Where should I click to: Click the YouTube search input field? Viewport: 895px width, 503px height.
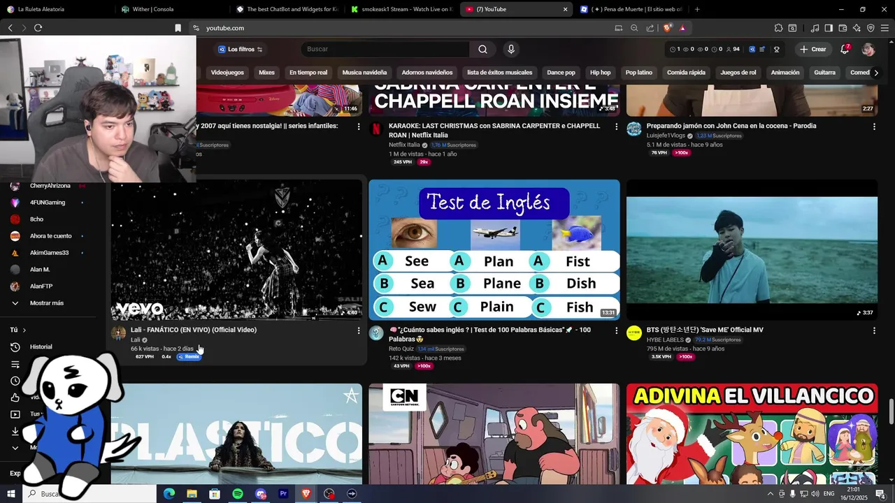point(386,50)
